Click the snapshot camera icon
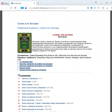This screenshot has height=112, width=112. pos(88,8)
